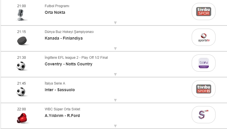This screenshot has width=227, height=129.
Task: Expand details under A.Yıldırım - R.Ford
Action: click(x=115, y=126)
